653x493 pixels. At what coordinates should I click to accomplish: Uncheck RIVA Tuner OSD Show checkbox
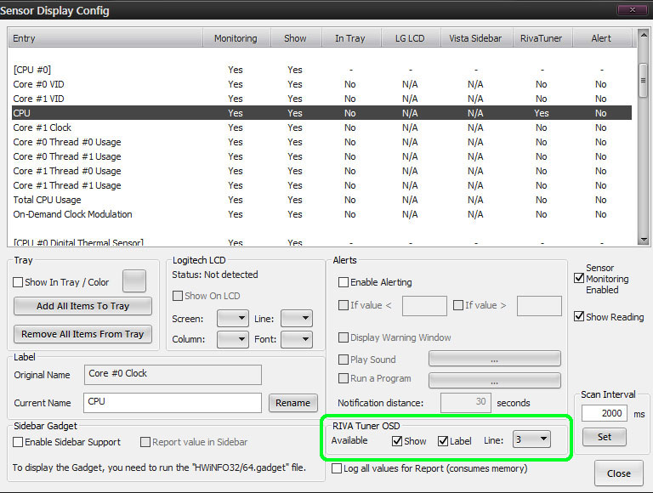397,440
